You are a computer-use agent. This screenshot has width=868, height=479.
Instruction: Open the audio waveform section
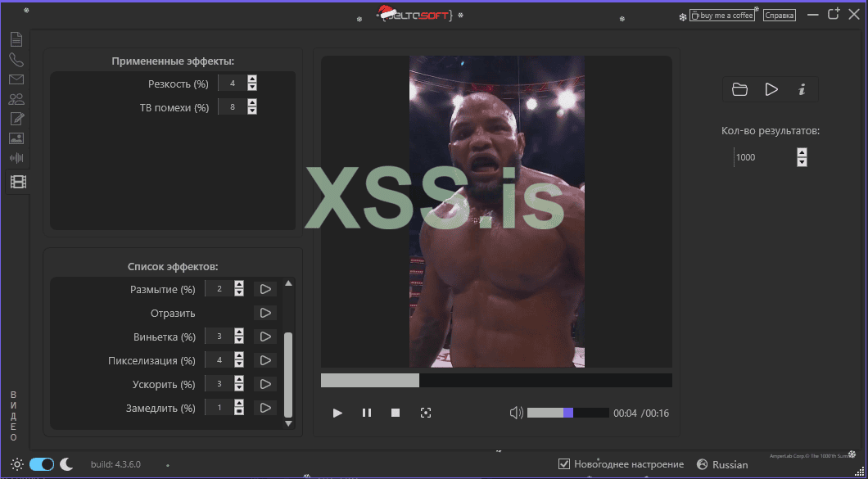tap(16, 158)
